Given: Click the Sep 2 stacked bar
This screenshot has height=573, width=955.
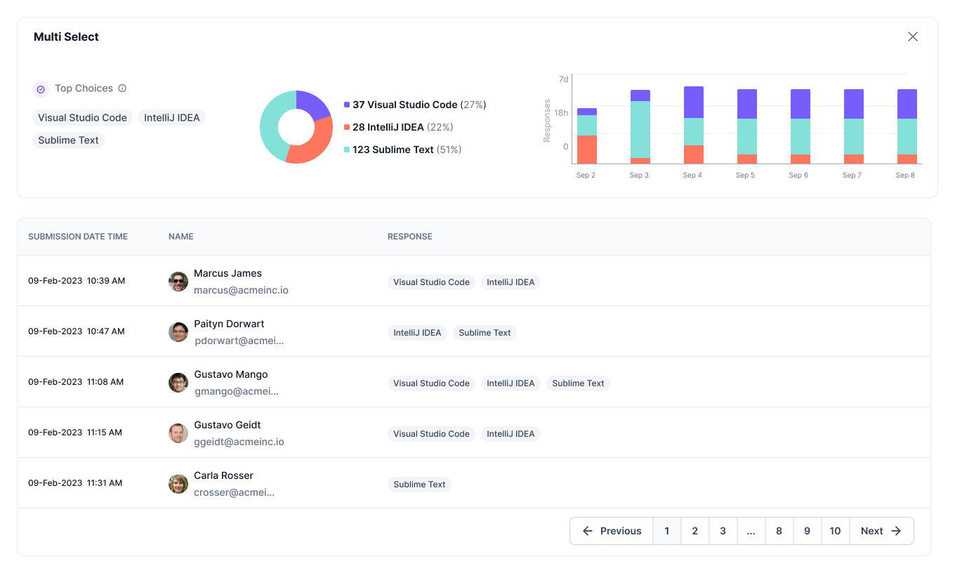Looking at the screenshot, I should 587,136.
